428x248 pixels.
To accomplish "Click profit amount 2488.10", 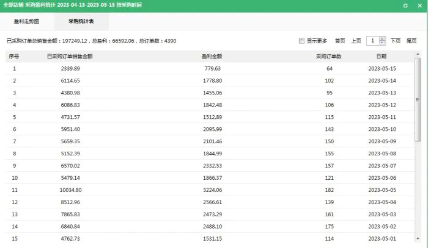I will (x=213, y=227).
